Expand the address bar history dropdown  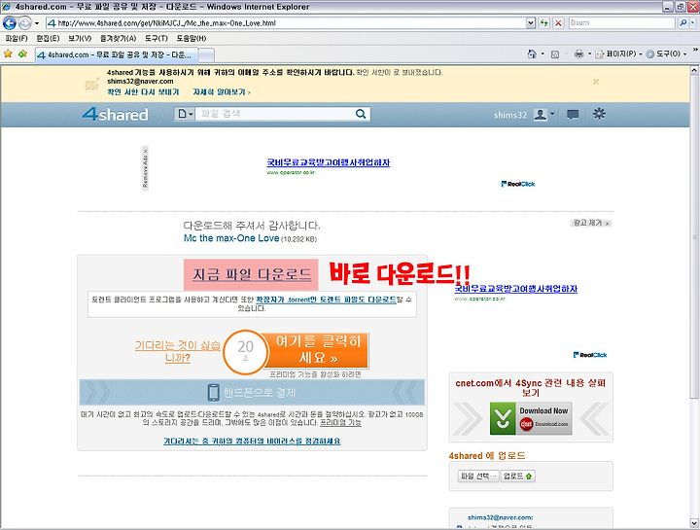tap(531, 22)
